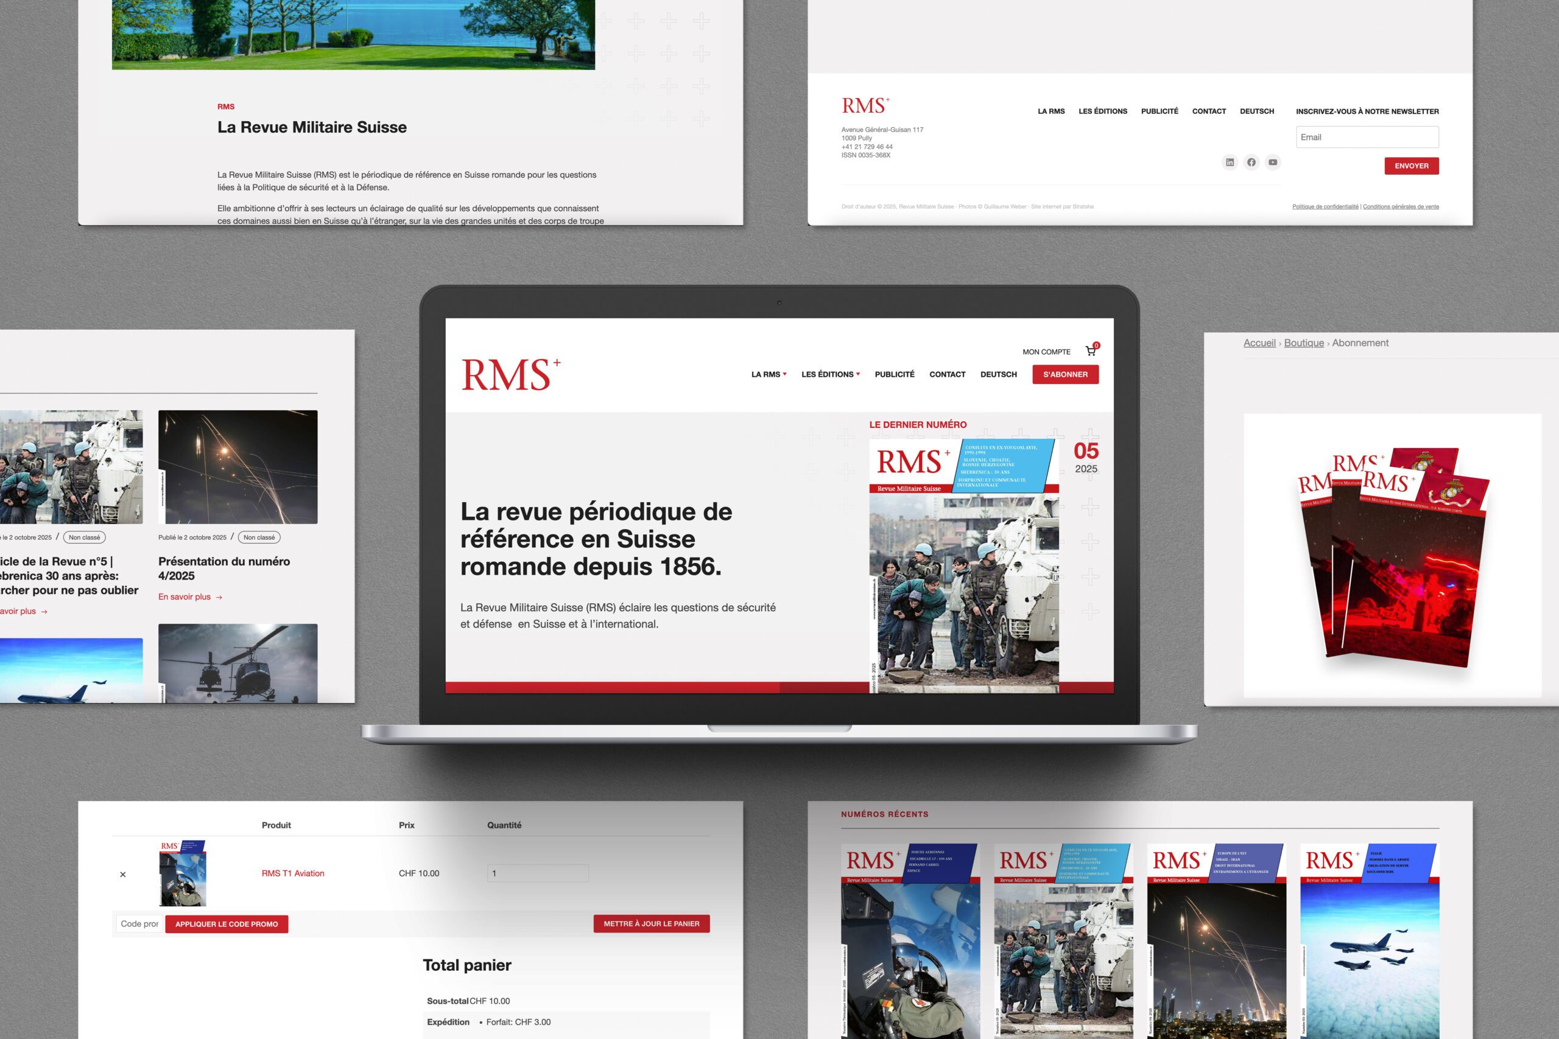
Task: Click the quantity field in cart
Action: 538,873
